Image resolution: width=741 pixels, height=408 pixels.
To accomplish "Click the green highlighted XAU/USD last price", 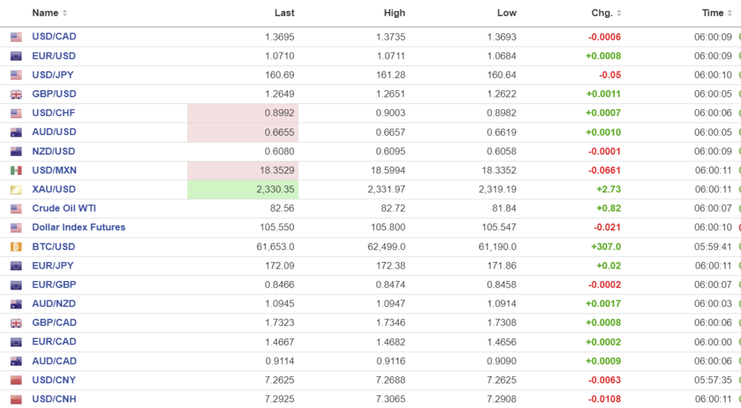I will pos(274,189).
